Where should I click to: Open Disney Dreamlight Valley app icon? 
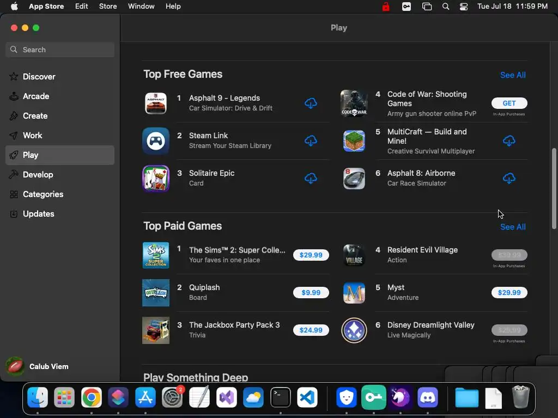pyautogui.click(x=354, y=330)
